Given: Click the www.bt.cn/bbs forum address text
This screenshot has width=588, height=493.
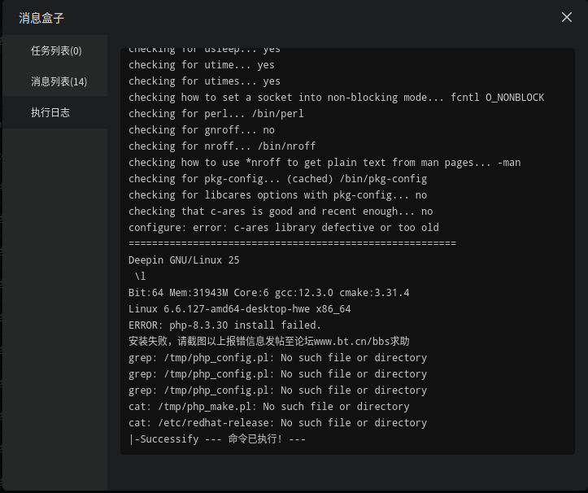Looking at the screenshot, I should 361,342.
